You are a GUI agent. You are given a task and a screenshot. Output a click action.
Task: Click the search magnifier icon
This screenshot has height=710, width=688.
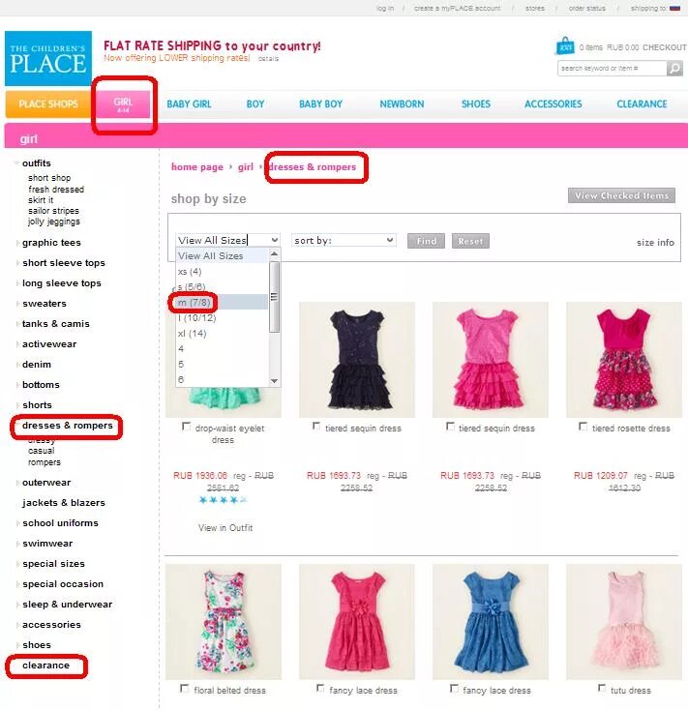pos(674,69)
